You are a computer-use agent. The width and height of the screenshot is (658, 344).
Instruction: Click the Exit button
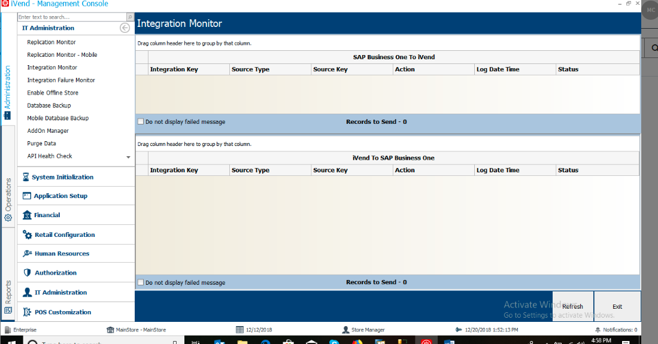(617, 306)
